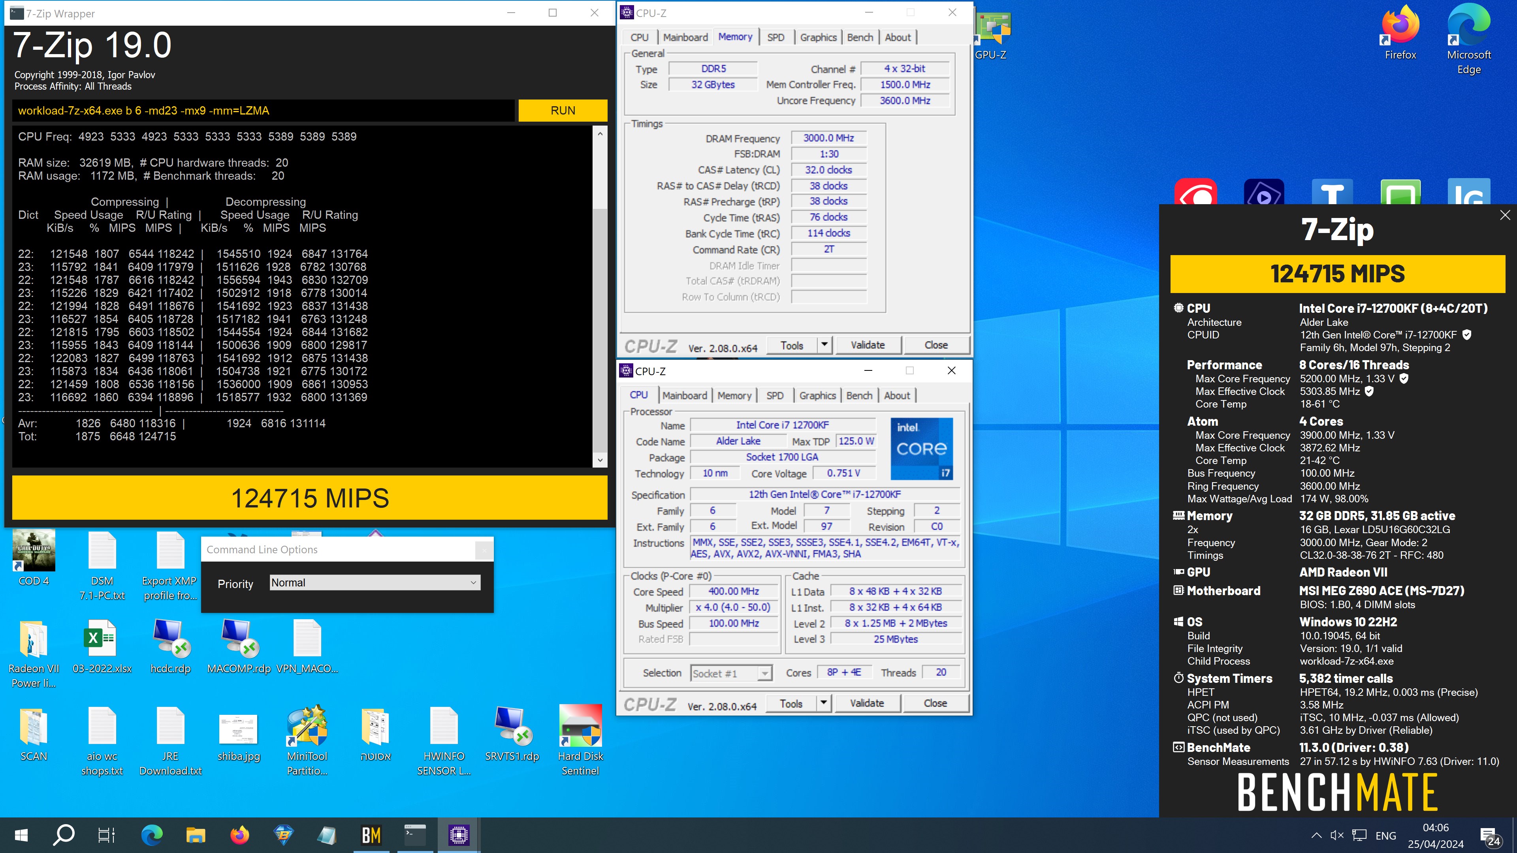This screenshot has height=853, width=1517.
Task: Open the Radeon VII Power folder icon
Action: point(34,654)
